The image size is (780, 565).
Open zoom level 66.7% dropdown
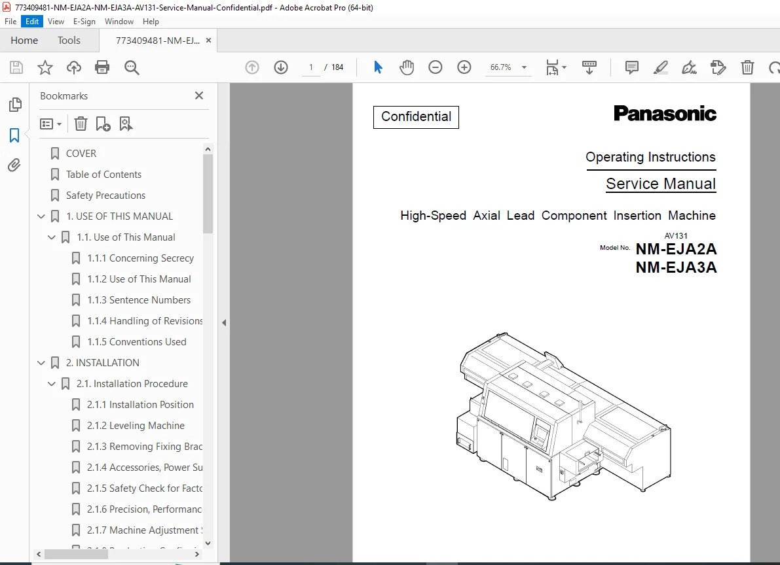[x=524, y=67]
